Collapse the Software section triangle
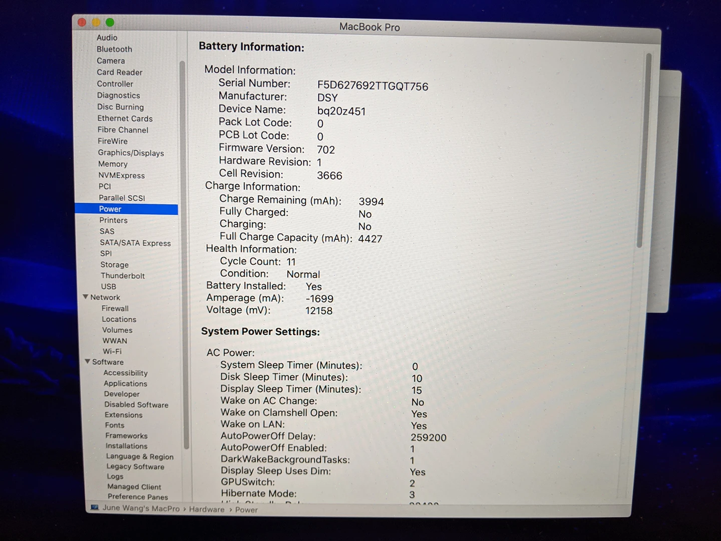The height and width of the screenshot is (541, 721). click(x=87, y=361)
